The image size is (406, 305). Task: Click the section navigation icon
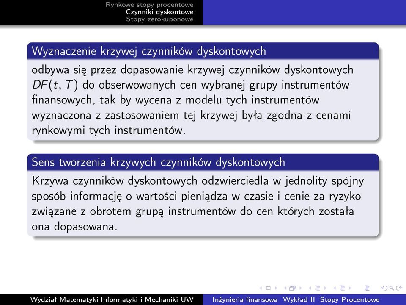[x=342, y=288]
